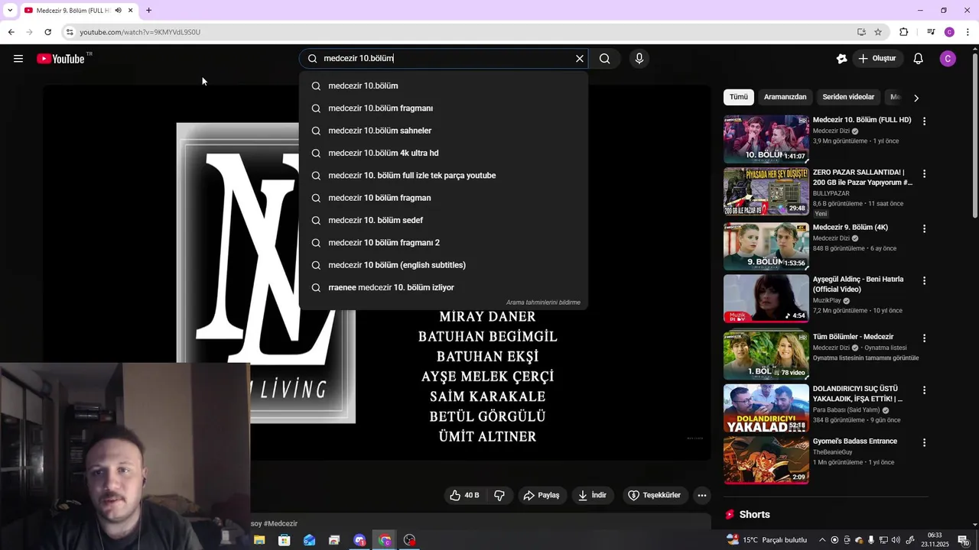Go to the YouTube home logo
979x550 pixels.
(60, 59)
